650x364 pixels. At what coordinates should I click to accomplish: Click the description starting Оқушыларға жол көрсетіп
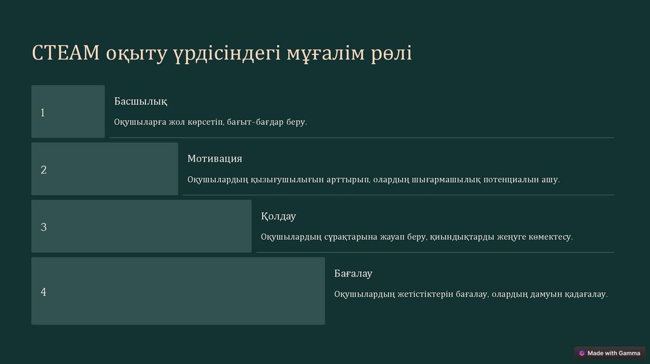pos(210,122)
